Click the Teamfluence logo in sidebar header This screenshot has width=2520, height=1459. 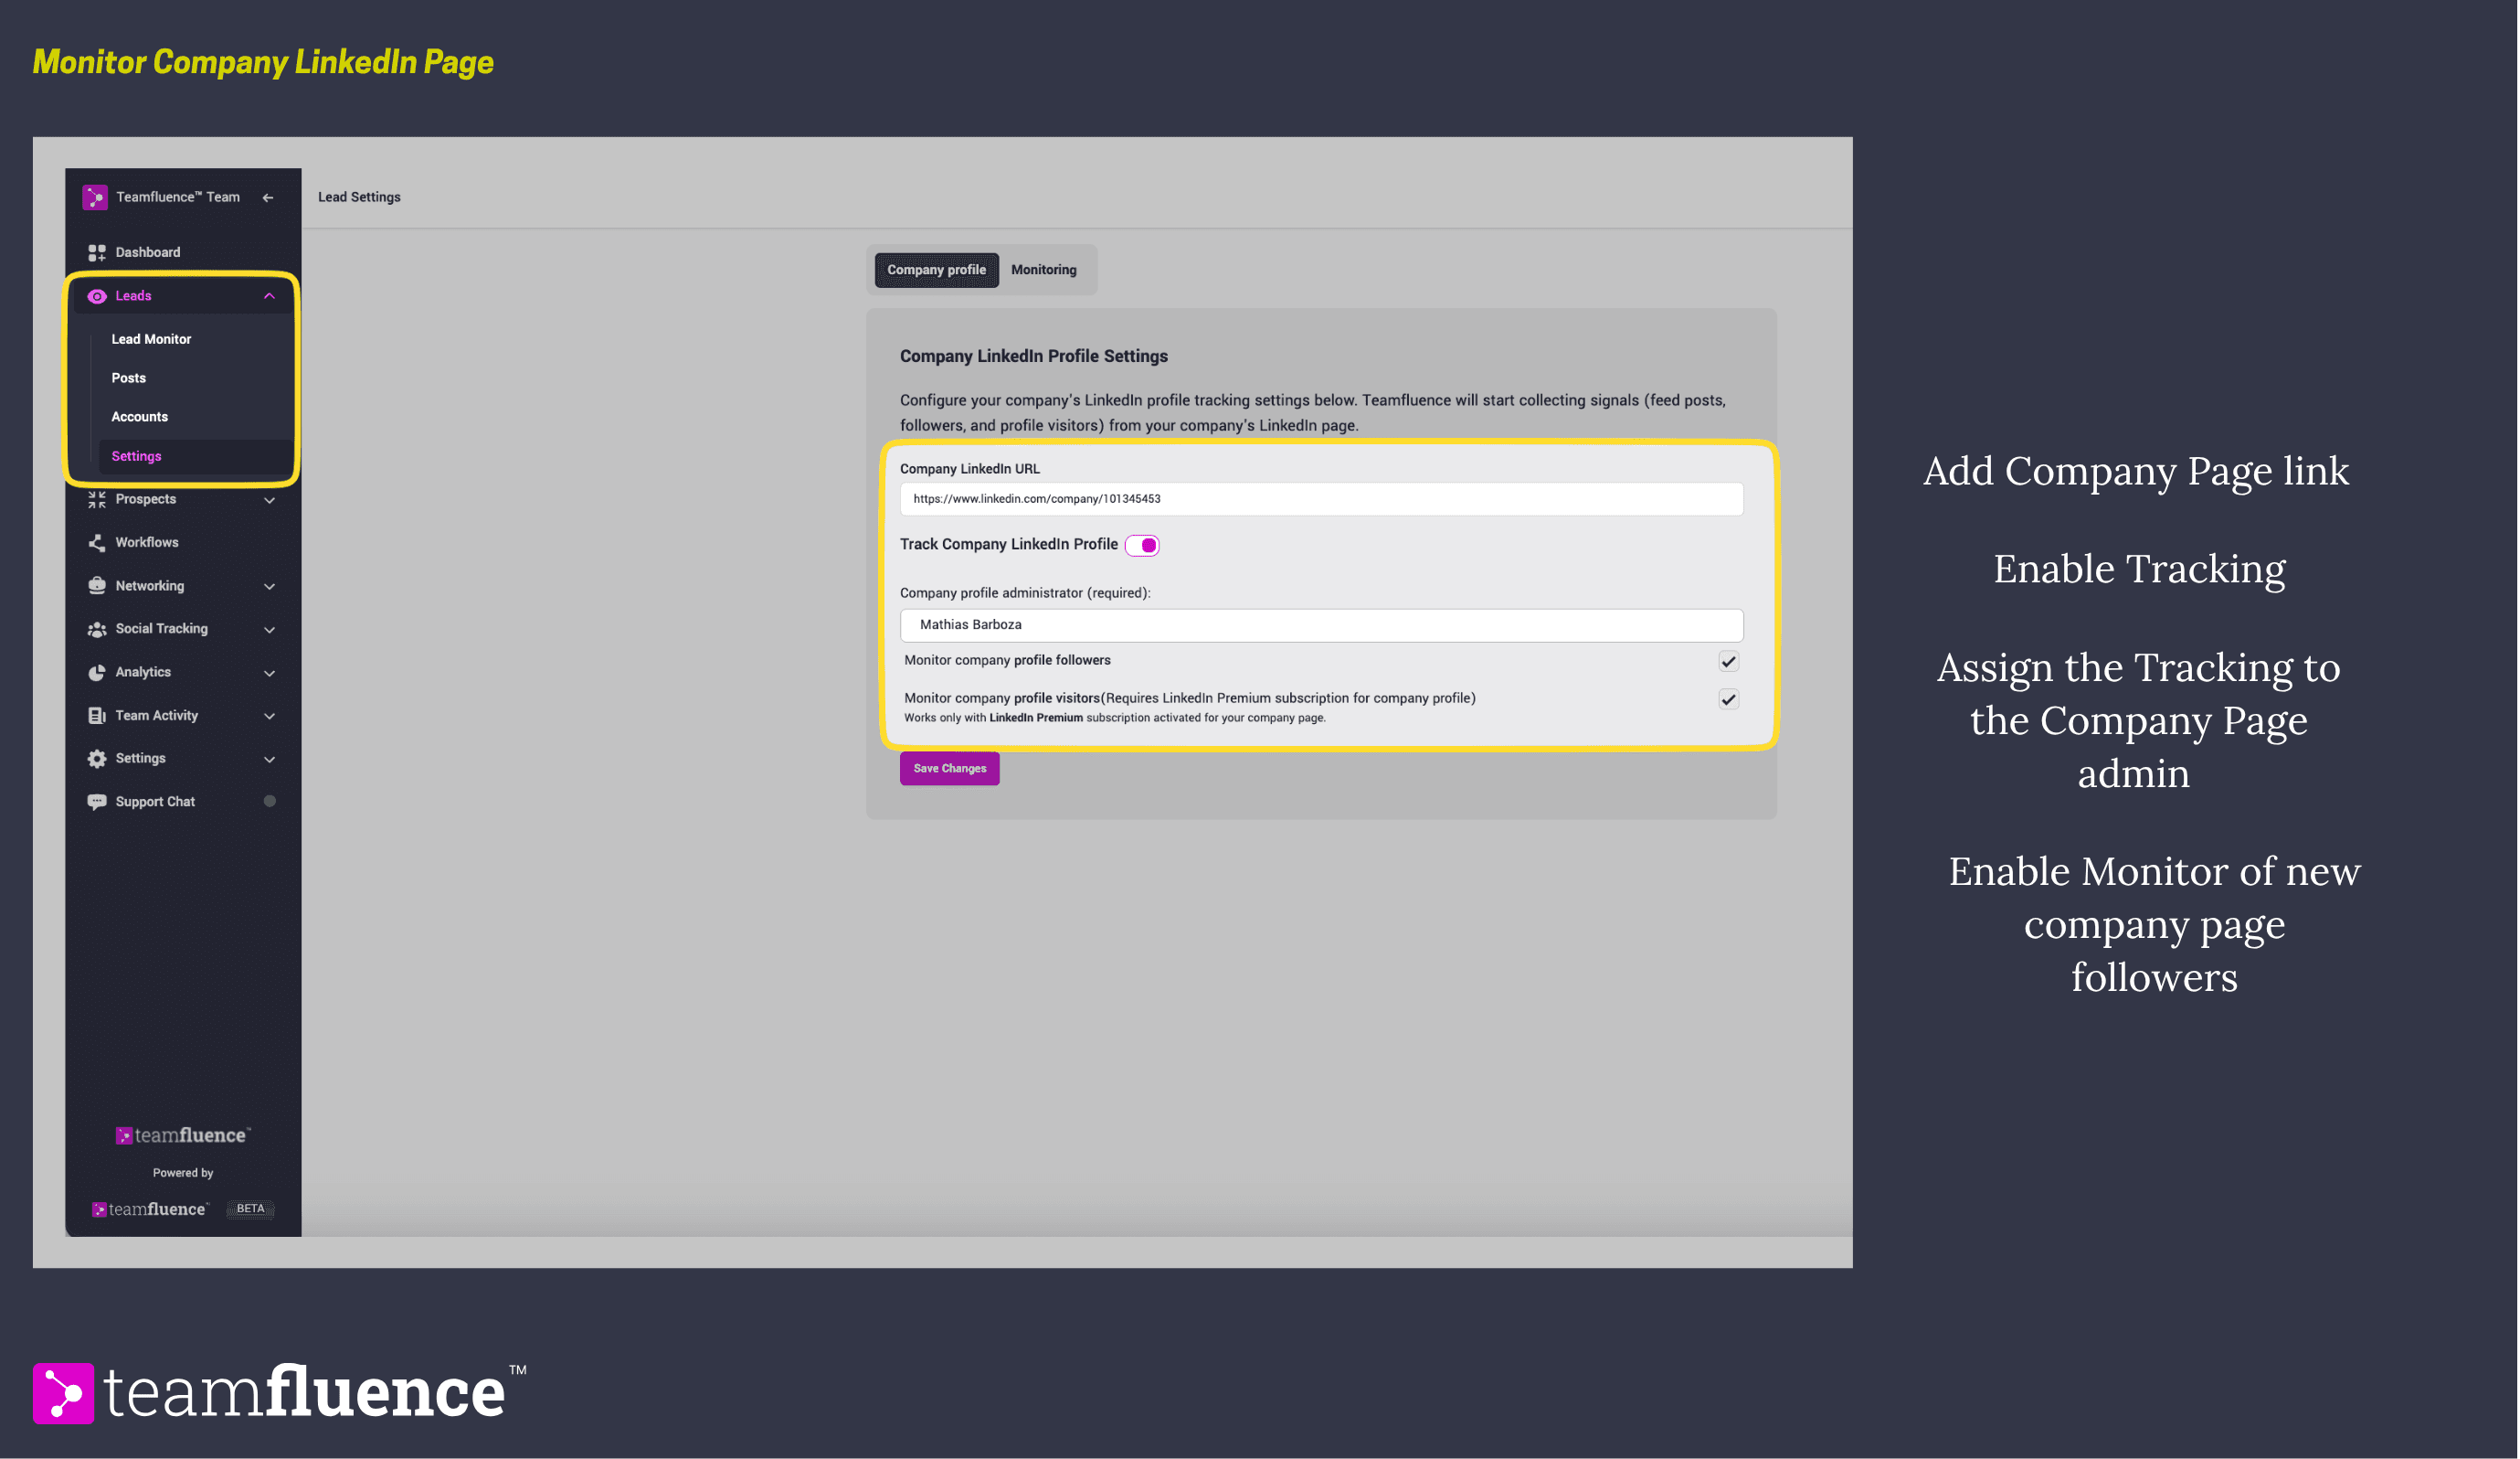coord(95,197)
